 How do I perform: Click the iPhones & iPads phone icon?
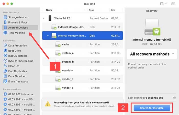coord(5,22)
